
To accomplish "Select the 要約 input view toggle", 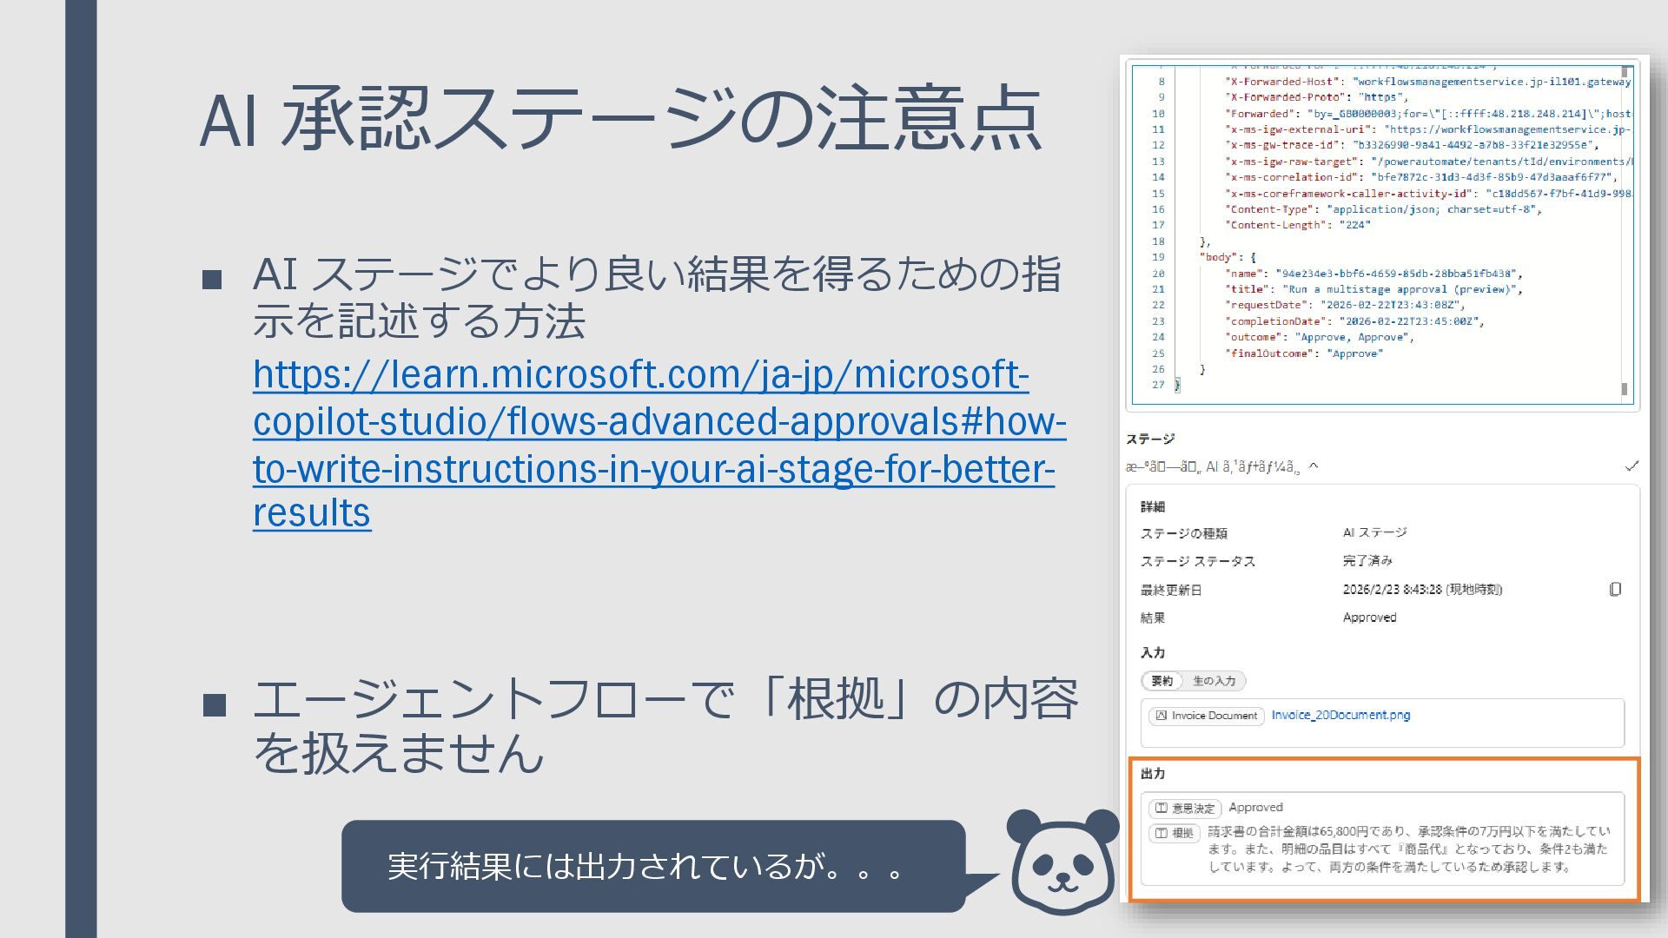I will tap(1162, 681).
